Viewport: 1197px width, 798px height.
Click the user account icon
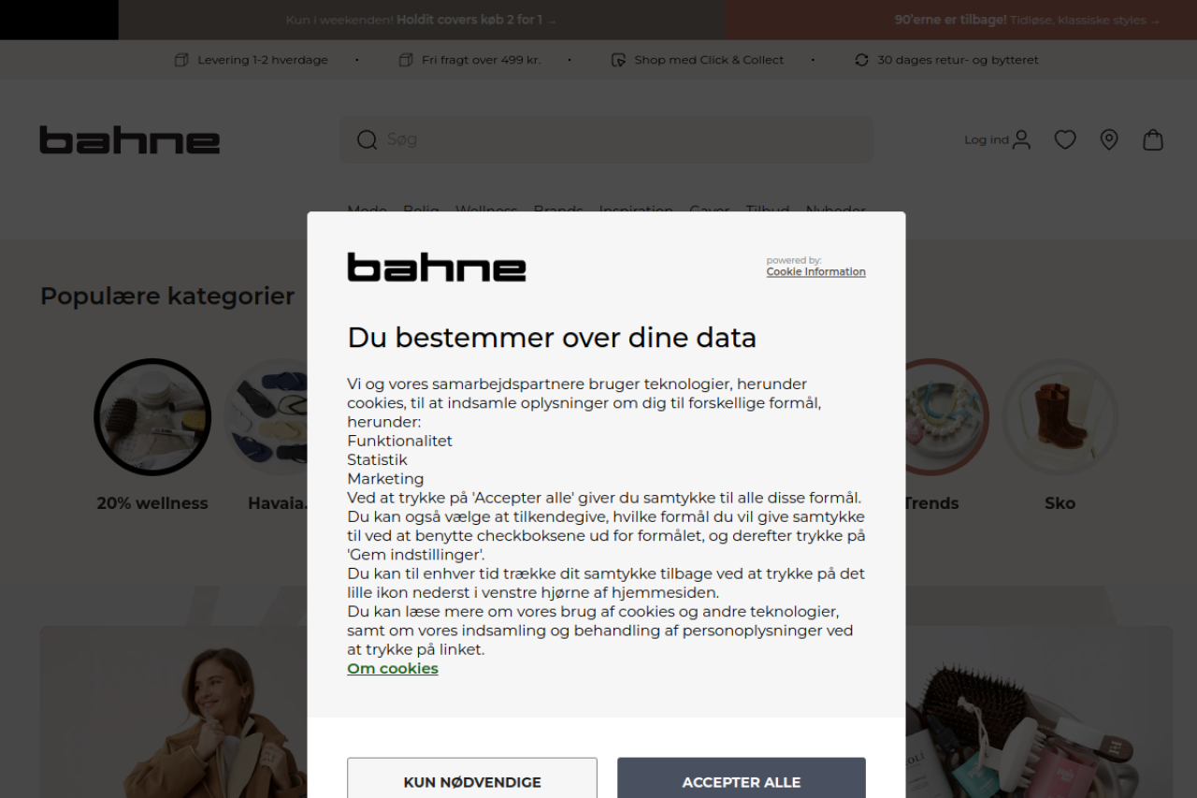1021,140
